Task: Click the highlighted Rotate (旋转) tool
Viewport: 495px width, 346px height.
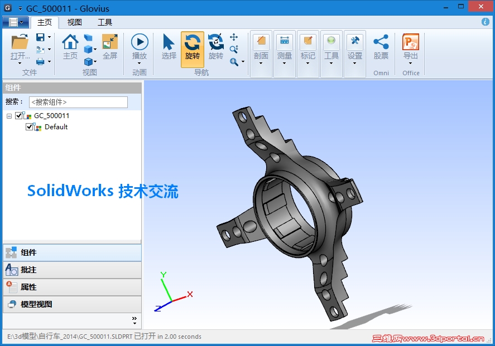Action: 193,49
